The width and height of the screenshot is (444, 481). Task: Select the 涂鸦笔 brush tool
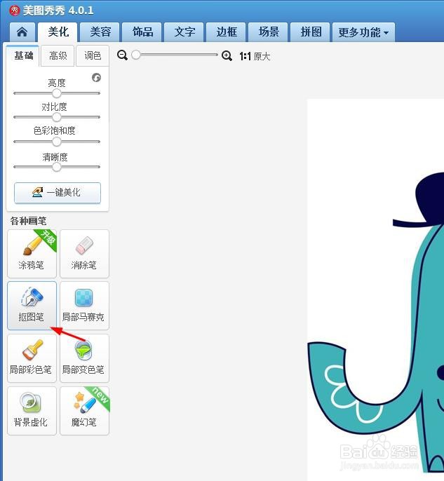click(32, 254)
